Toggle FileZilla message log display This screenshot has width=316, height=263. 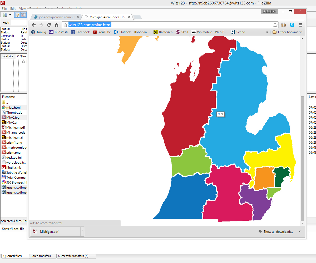coord(17,15)
